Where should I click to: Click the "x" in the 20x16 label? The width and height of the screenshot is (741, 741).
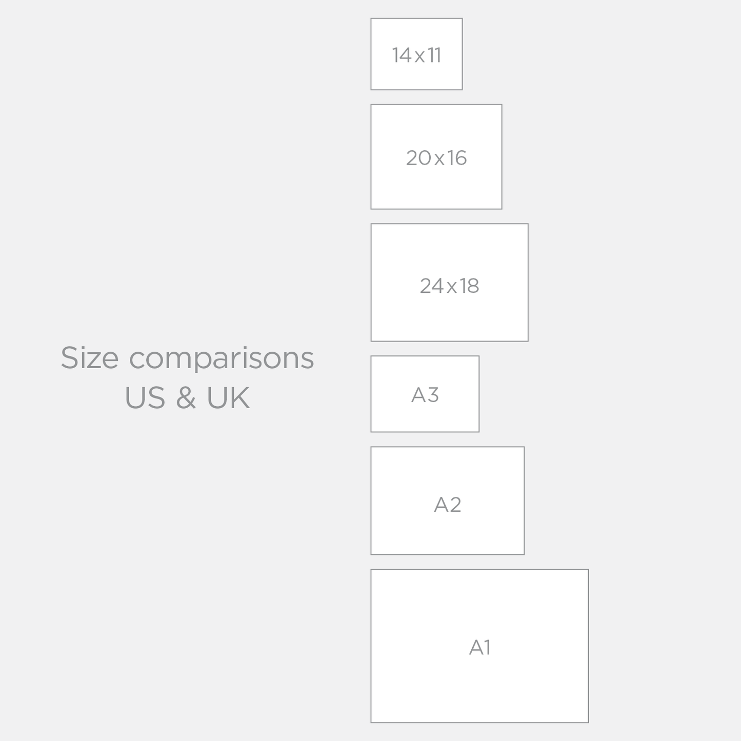click(439, 159)
